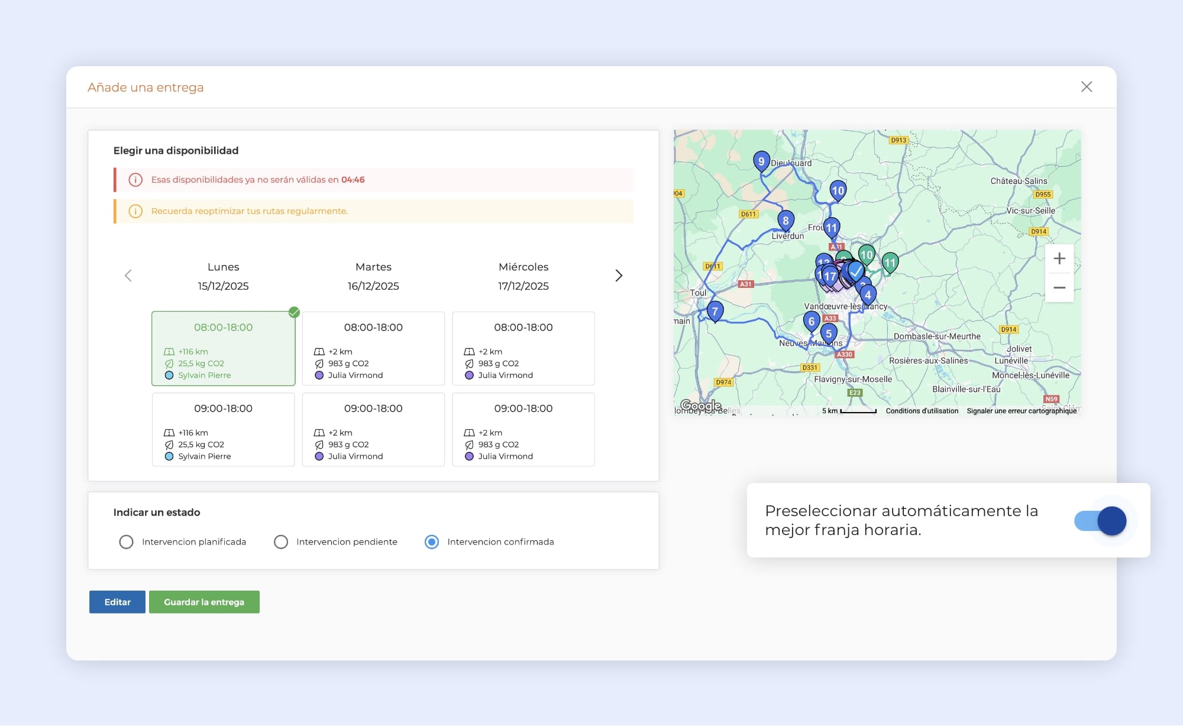The height and width of the screenshot is (726, 1183).
Task: Click map marker 9 near Dieulouard
Action: (x=761, y=161)
